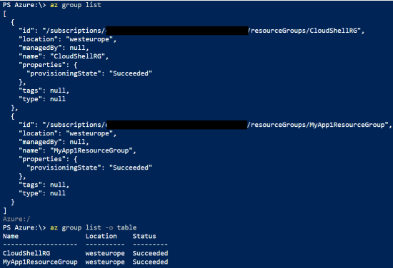Click westeurope location in MyApp1ResourceGroup row

pyautogui.click(x=105, y=262)
